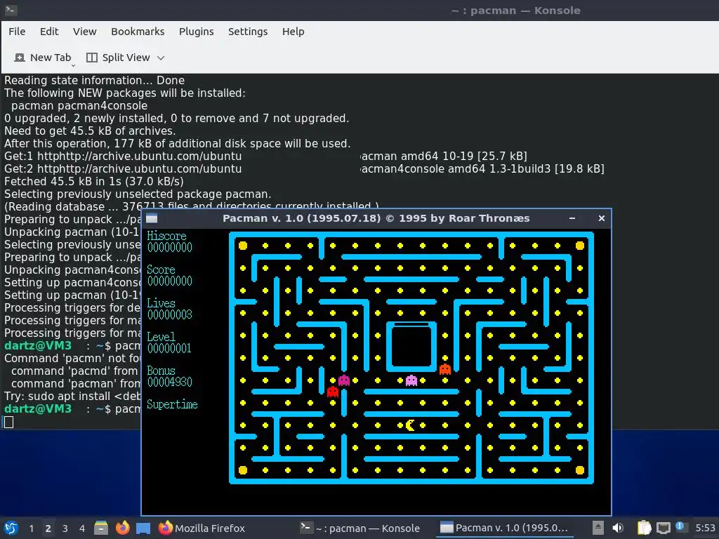Launch Firefox from the quick-launch icon
Image resolution: width=719 pixels, height=539 pixels.
coord(122,528)
